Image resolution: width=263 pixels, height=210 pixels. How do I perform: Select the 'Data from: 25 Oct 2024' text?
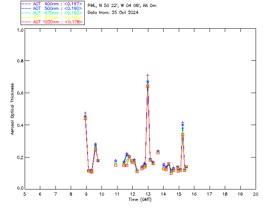(113, 12)
